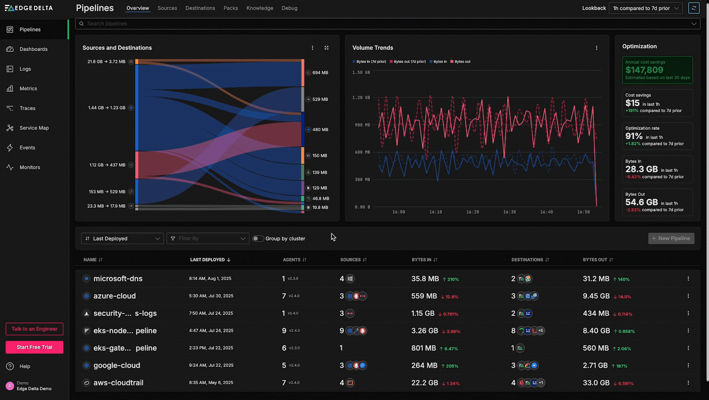Switch to the Packs tab
Viewport: 709px width, 400px height.
230,8
